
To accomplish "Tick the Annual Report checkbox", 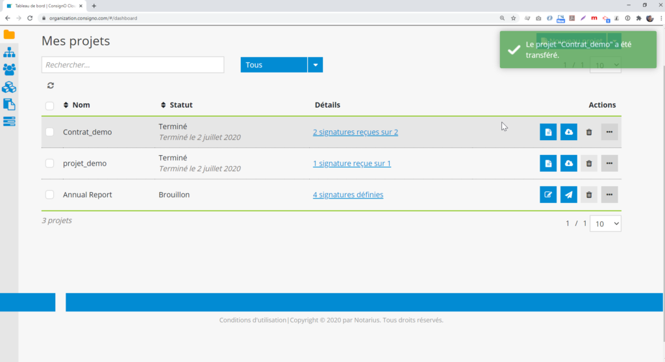I will (x=50, y=195).
